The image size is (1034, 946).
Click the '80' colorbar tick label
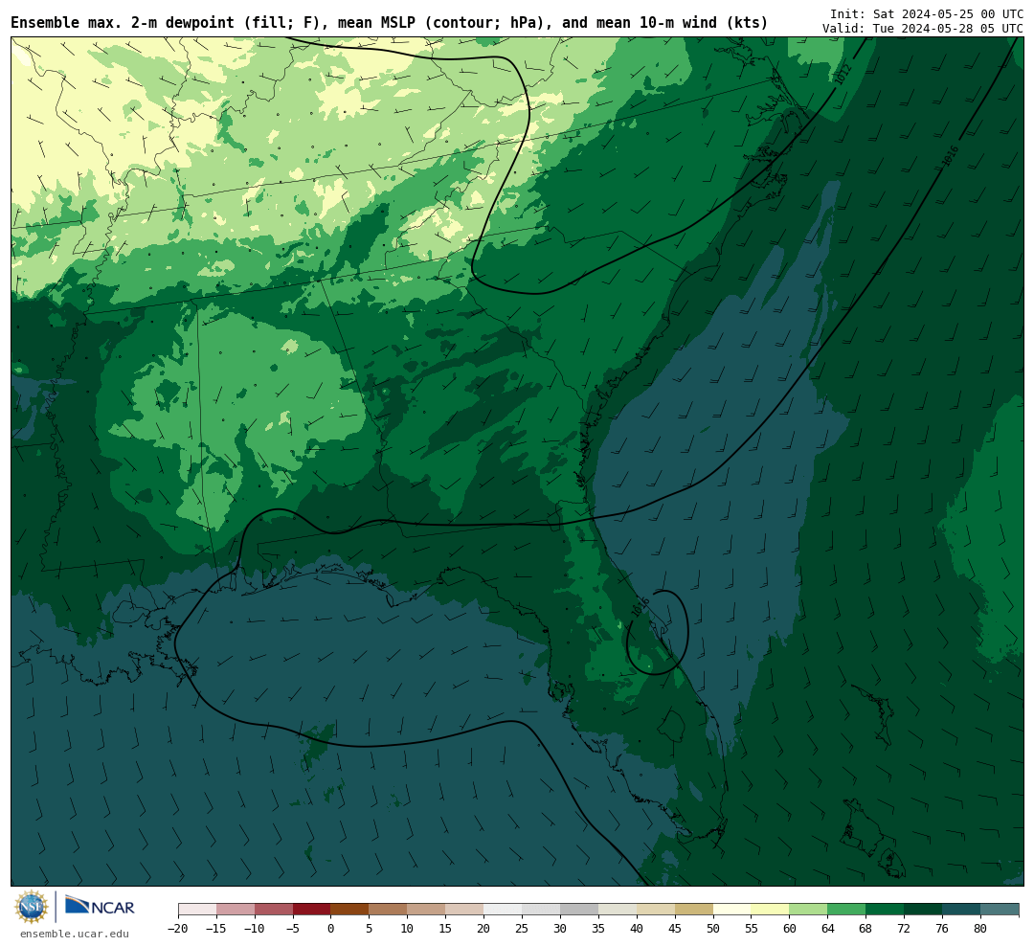(980, 929)
